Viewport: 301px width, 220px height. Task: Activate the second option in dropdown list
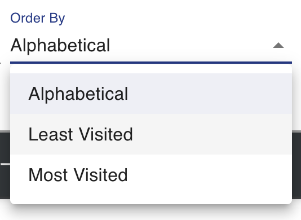point(151,134)
